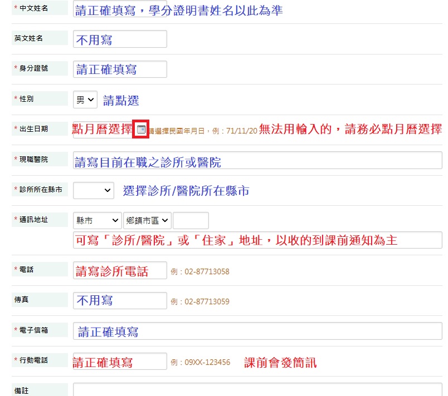Click the 身分證號 input field
Image resolution: width=448 pixels, height=396 pixels.
pos(120,70)
